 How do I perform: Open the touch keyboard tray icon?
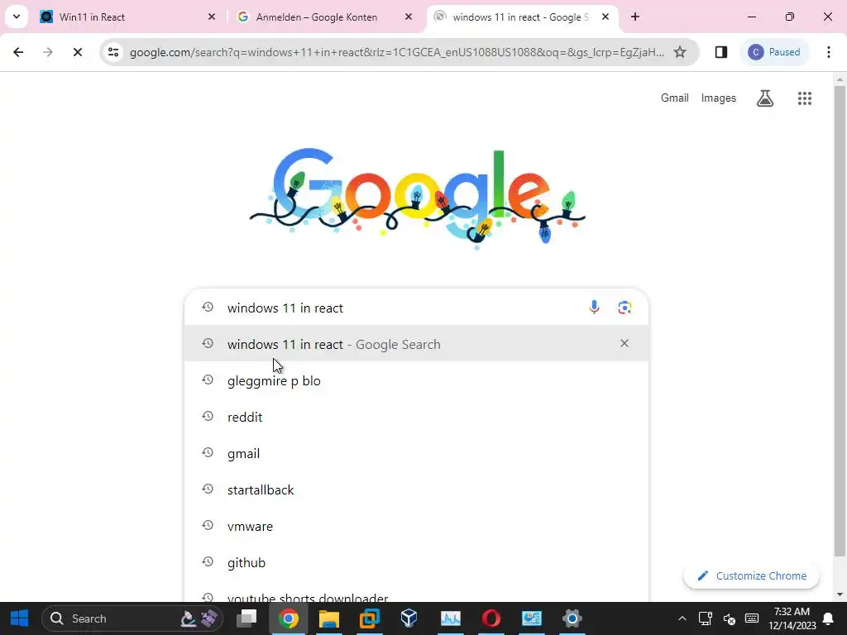(752, 618)
